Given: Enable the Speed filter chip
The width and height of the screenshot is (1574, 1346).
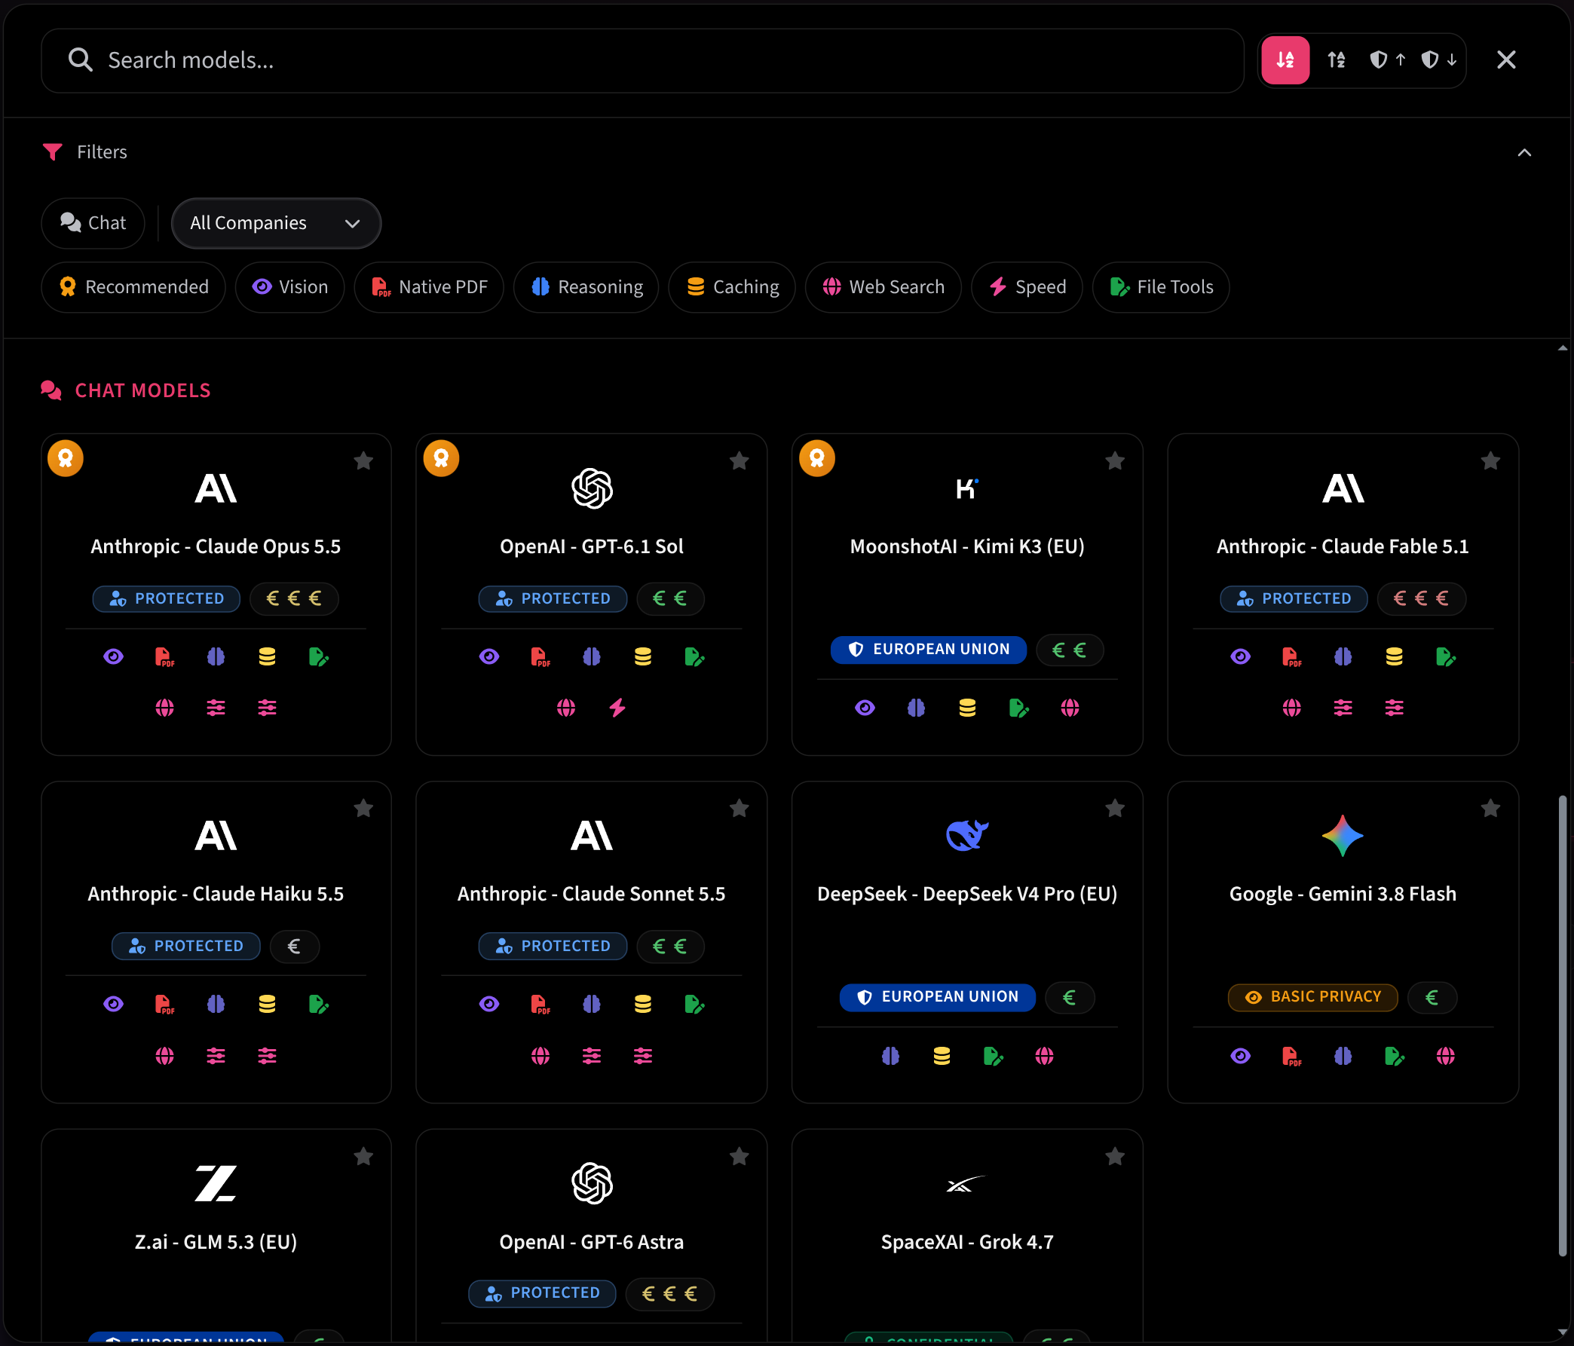Looking at the screenshot, I should click(1026, 286).
